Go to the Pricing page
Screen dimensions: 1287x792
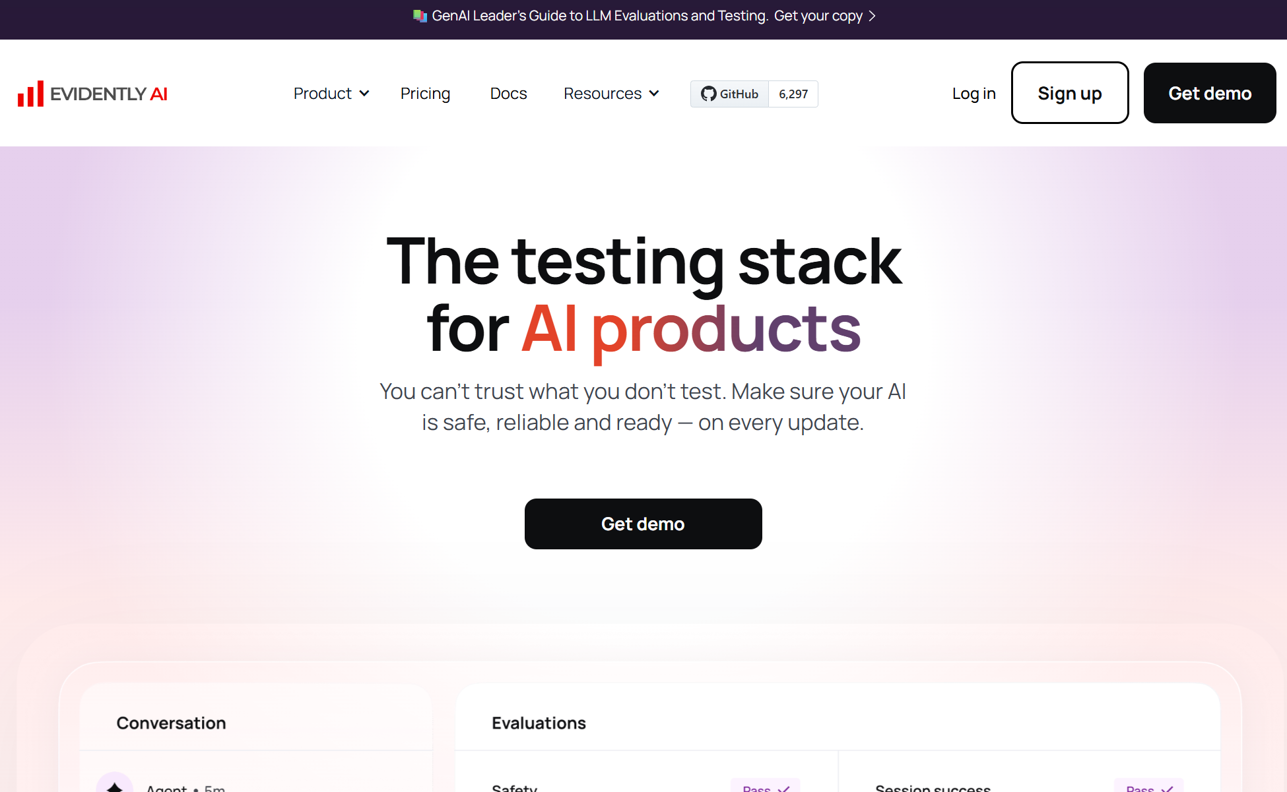click(x=425, y=94)
